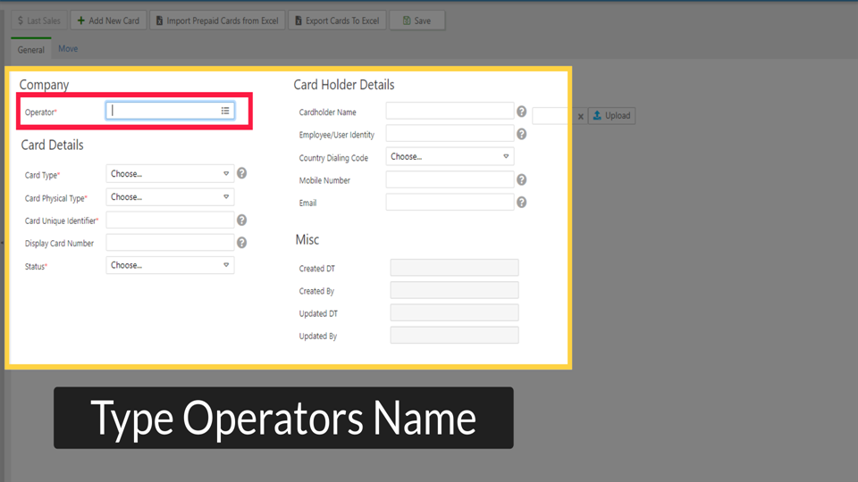Click the Last Sales toolbar button
858x482 pixels.
click(x=39, y=21)
